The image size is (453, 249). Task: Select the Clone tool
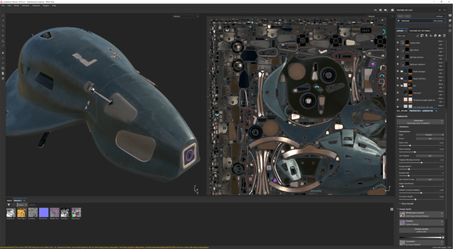click(x=3, y=41)
